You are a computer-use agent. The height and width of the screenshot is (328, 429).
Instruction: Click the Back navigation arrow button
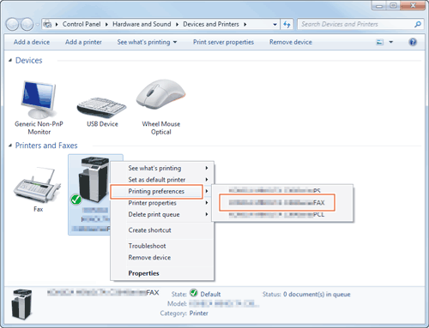coord(12,25)
